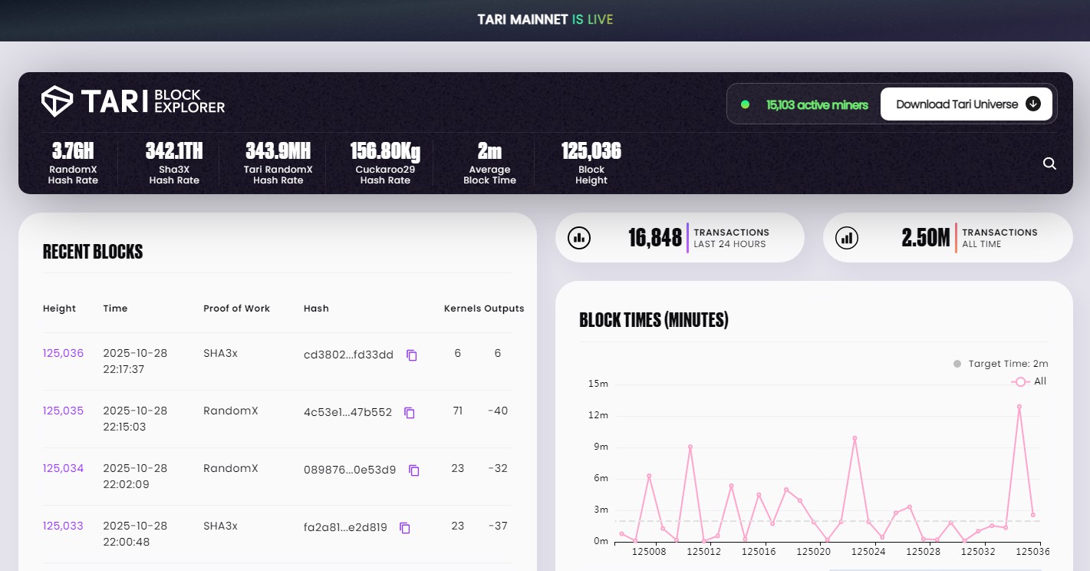Copy hash 089876...0e53d9

pyautogui.click(x=414, y=470)
